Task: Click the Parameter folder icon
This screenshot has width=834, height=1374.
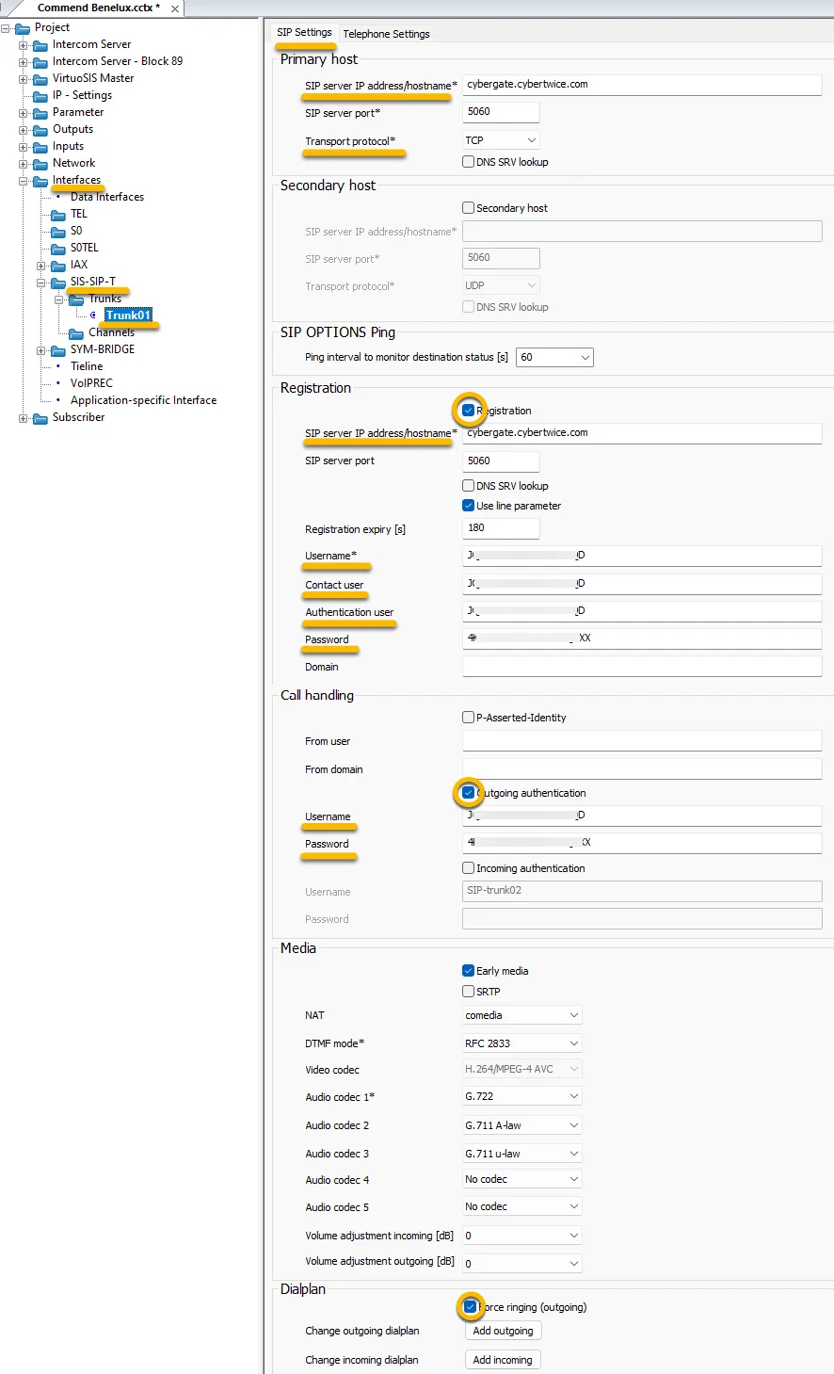Action: 40,113
